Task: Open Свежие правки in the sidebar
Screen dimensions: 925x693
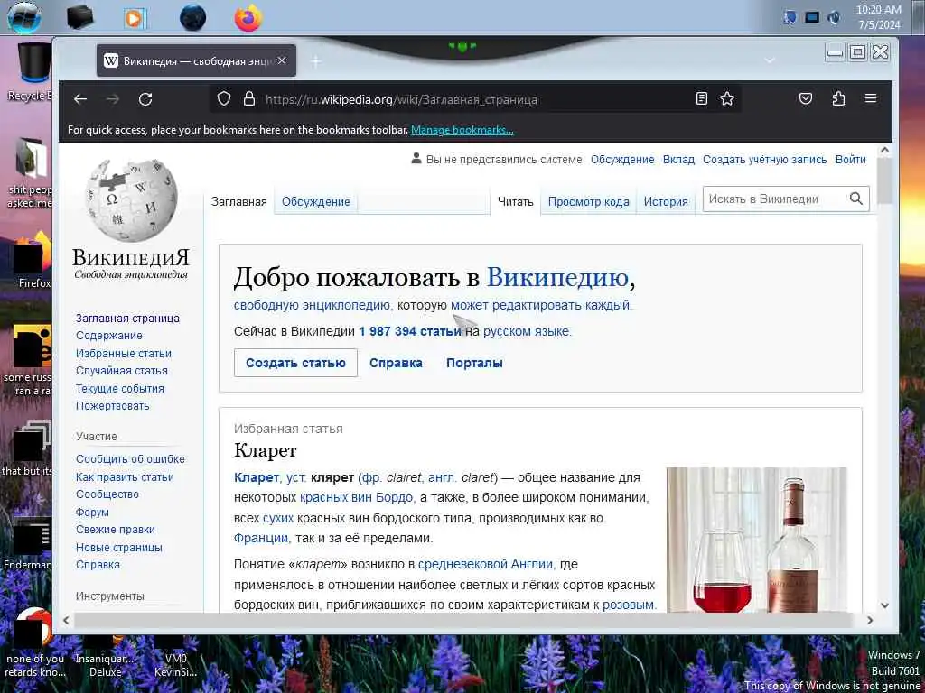Action: (x=115, y=529)
